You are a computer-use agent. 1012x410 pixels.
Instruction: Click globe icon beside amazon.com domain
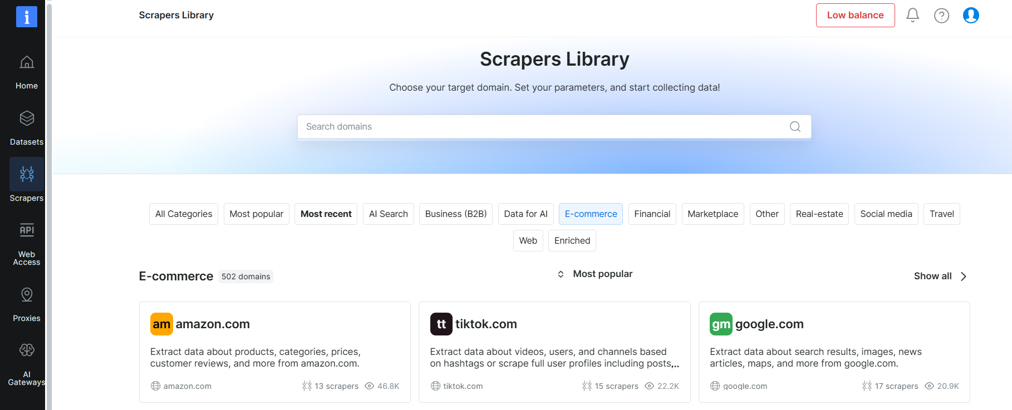click(155, 386)
